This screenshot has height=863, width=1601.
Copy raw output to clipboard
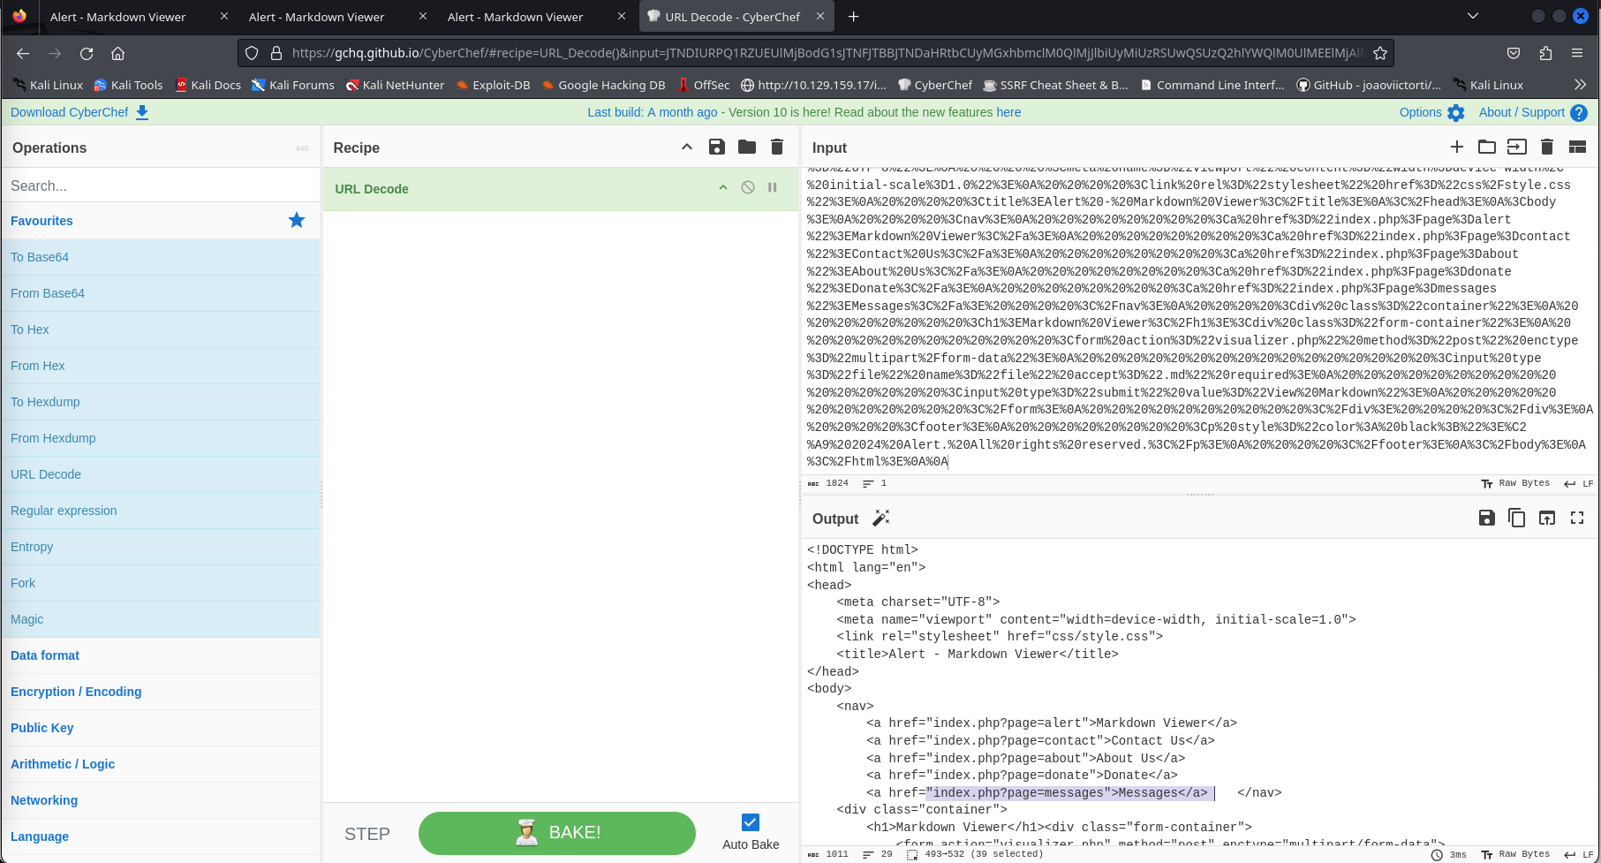tap(1517, 519)
